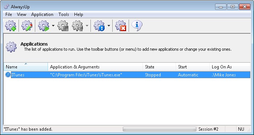Close the AlwaysUp window
The height and width of the screenshot is (135, 254).
pos(245,7)
